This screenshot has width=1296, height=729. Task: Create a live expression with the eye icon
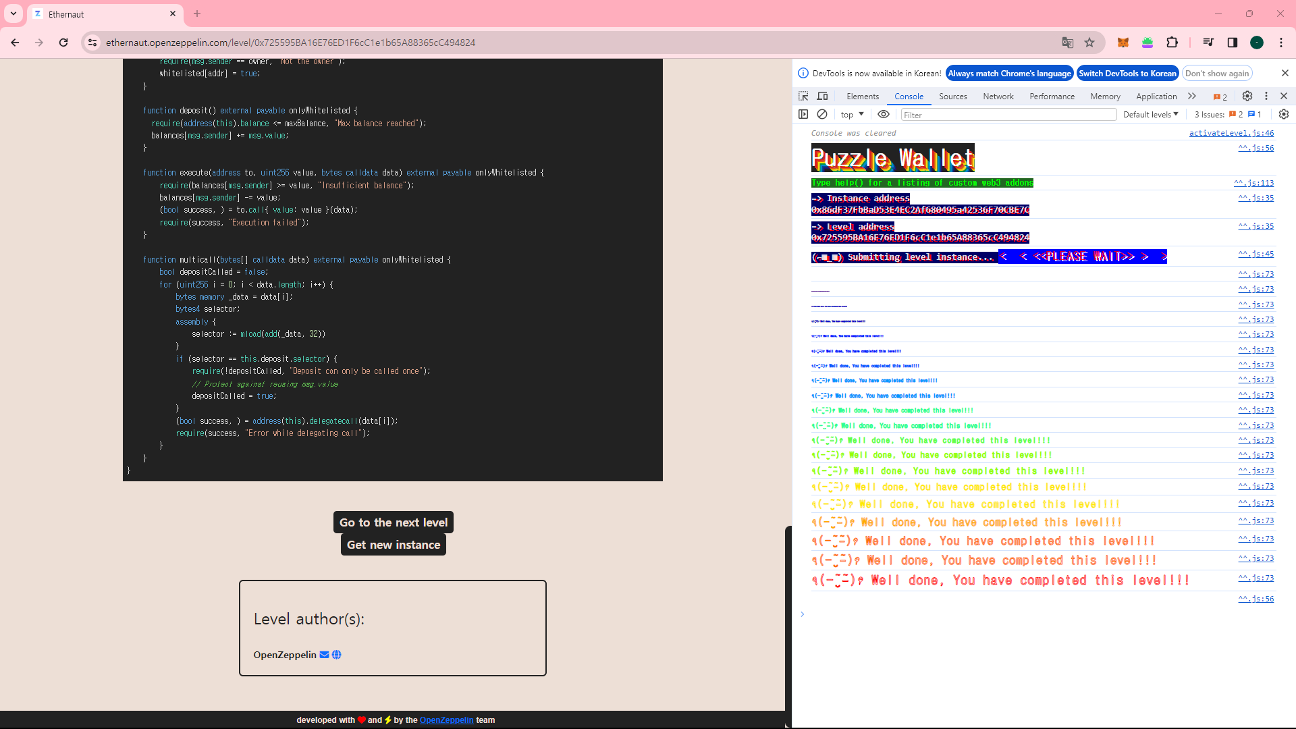point(883,115)
